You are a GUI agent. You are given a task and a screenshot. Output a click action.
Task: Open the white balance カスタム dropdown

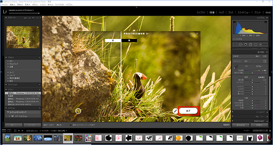259,66
